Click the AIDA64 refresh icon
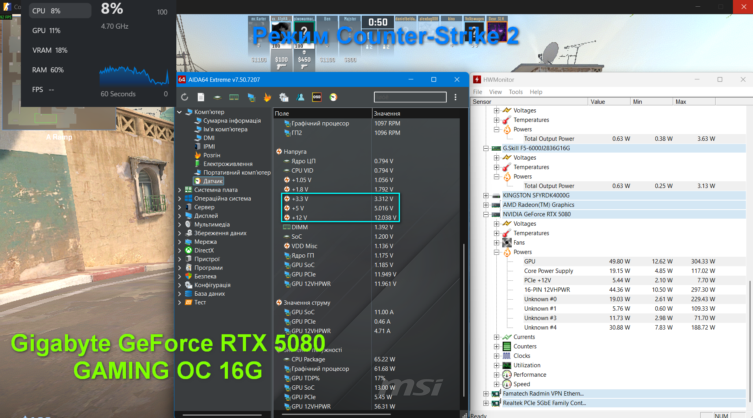Image resolution: width=753 pixels, height=418 pixels. pyautogui.click(x=185, y=97)
